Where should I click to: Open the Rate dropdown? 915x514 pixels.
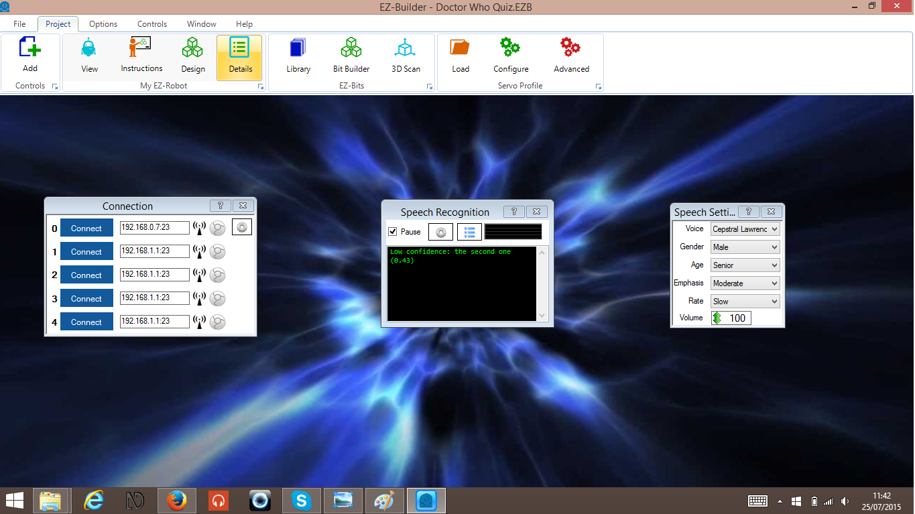click(745, 302)
